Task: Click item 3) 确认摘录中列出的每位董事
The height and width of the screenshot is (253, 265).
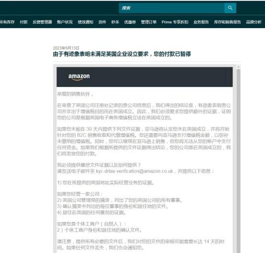Action: (x=113, y=206)
